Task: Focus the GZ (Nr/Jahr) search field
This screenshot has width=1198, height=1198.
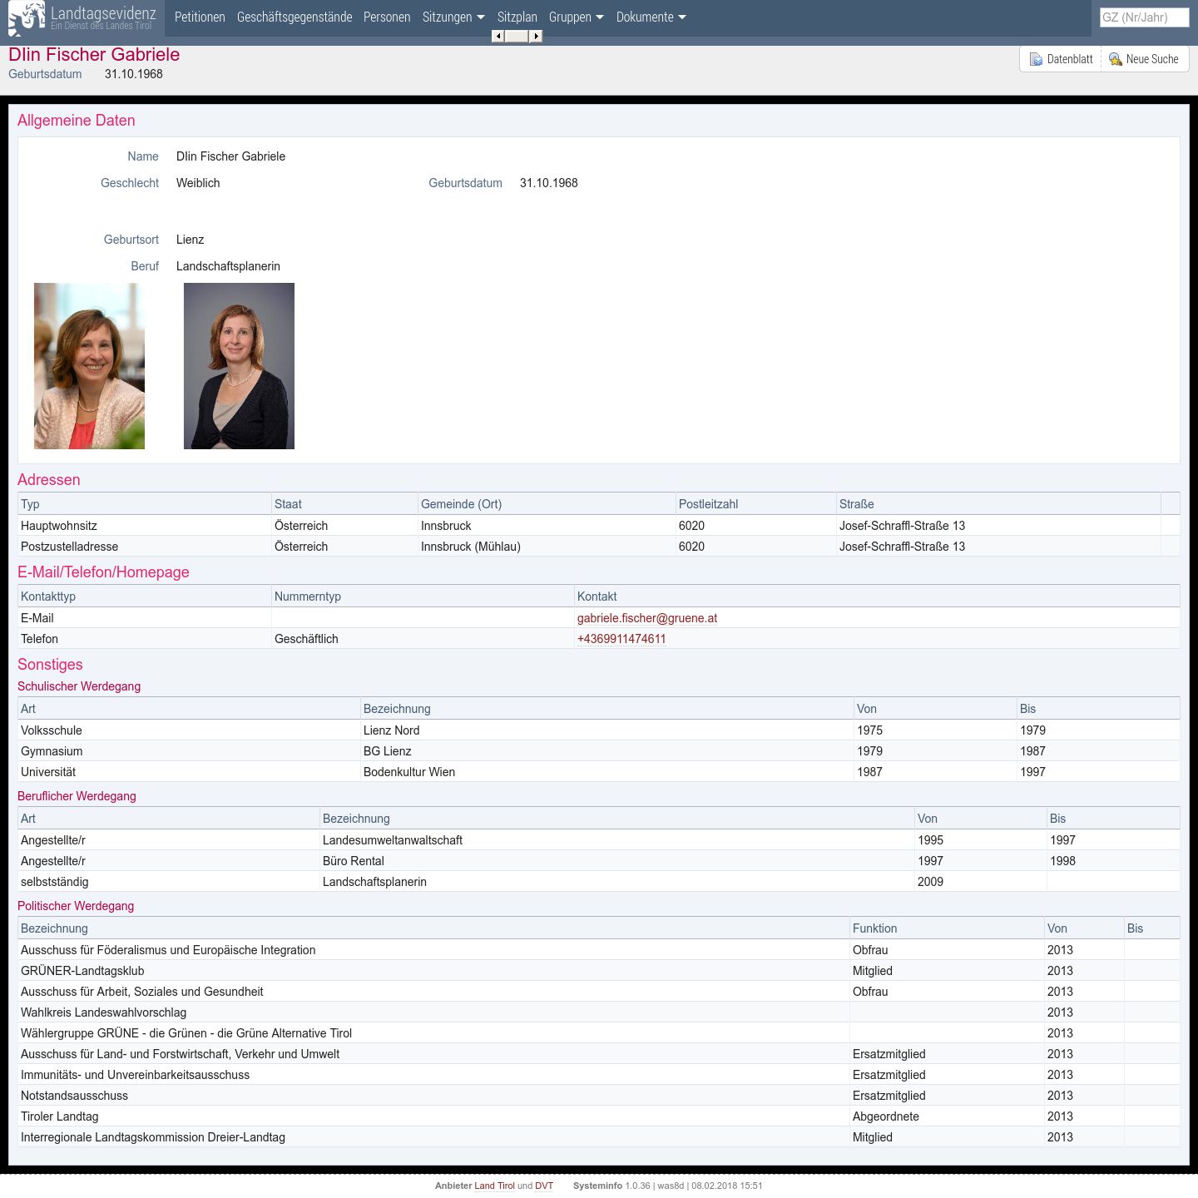Action: point(1144,17)
